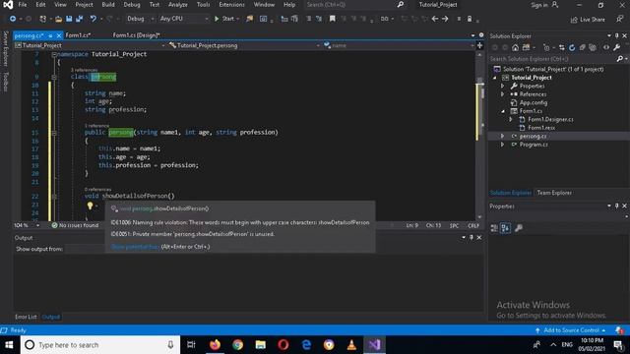The image size is (630, 354).
Task: Click the Solution Explorer Home icon
Action: [515, 47]
